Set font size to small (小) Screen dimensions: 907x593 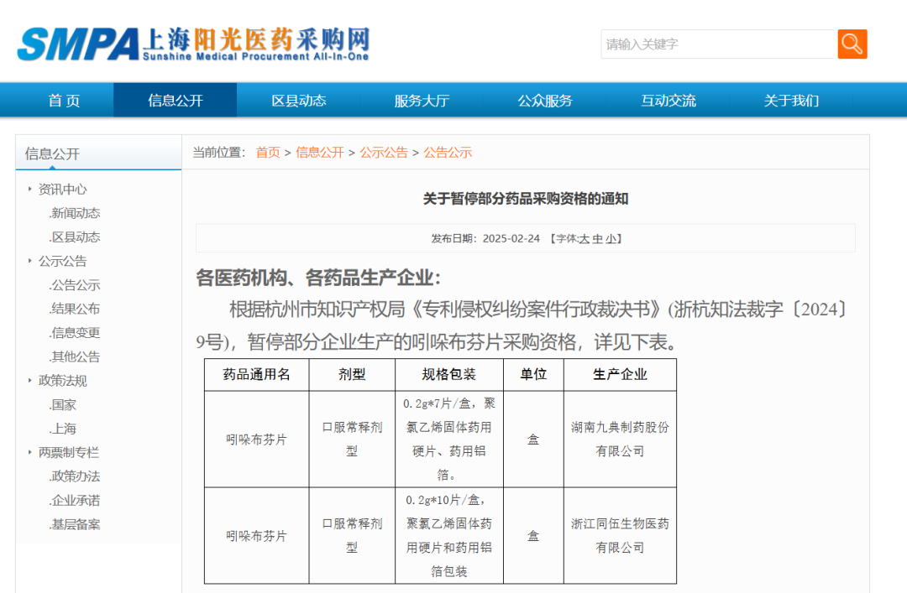click(611, 239)
